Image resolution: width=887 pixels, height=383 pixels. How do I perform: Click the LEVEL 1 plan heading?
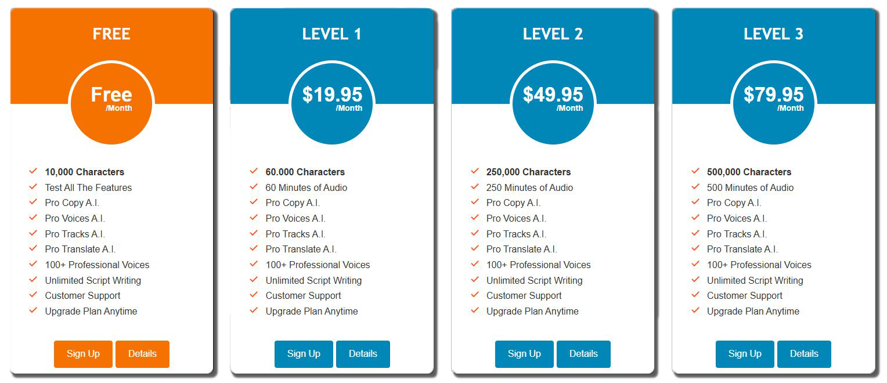pyautogui.click(x=332, y=34)
